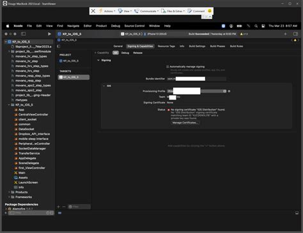Open the yellow warnings indicator in activity bar
The image size is (303, 233).
pyautogui.click(x=244, y=34)
